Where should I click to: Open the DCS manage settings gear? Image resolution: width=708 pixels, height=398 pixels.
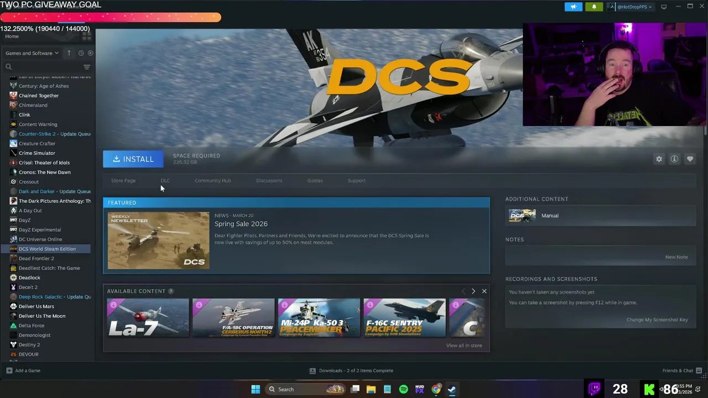[x=659, y=159]
